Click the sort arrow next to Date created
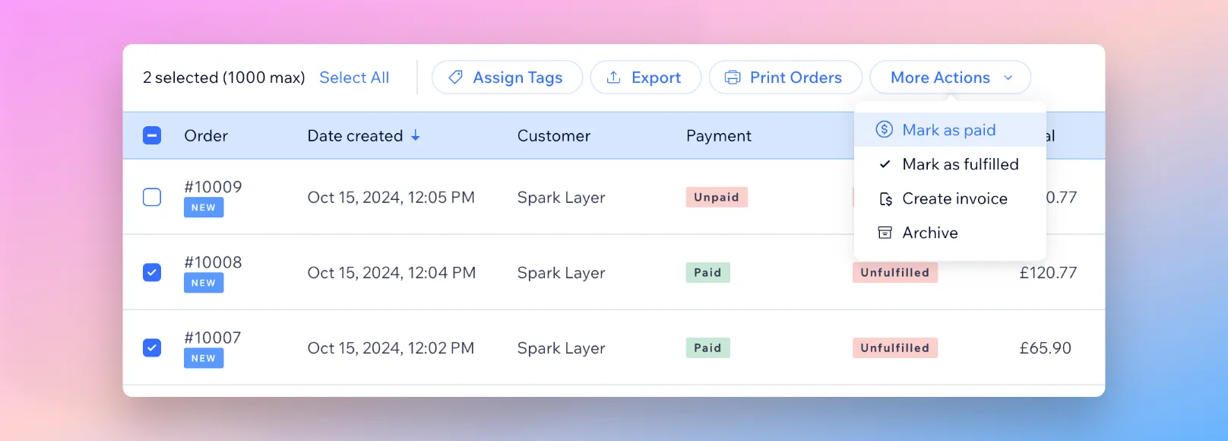The width and height of the screenshot is (1228, 441). [x=416, y=135]
